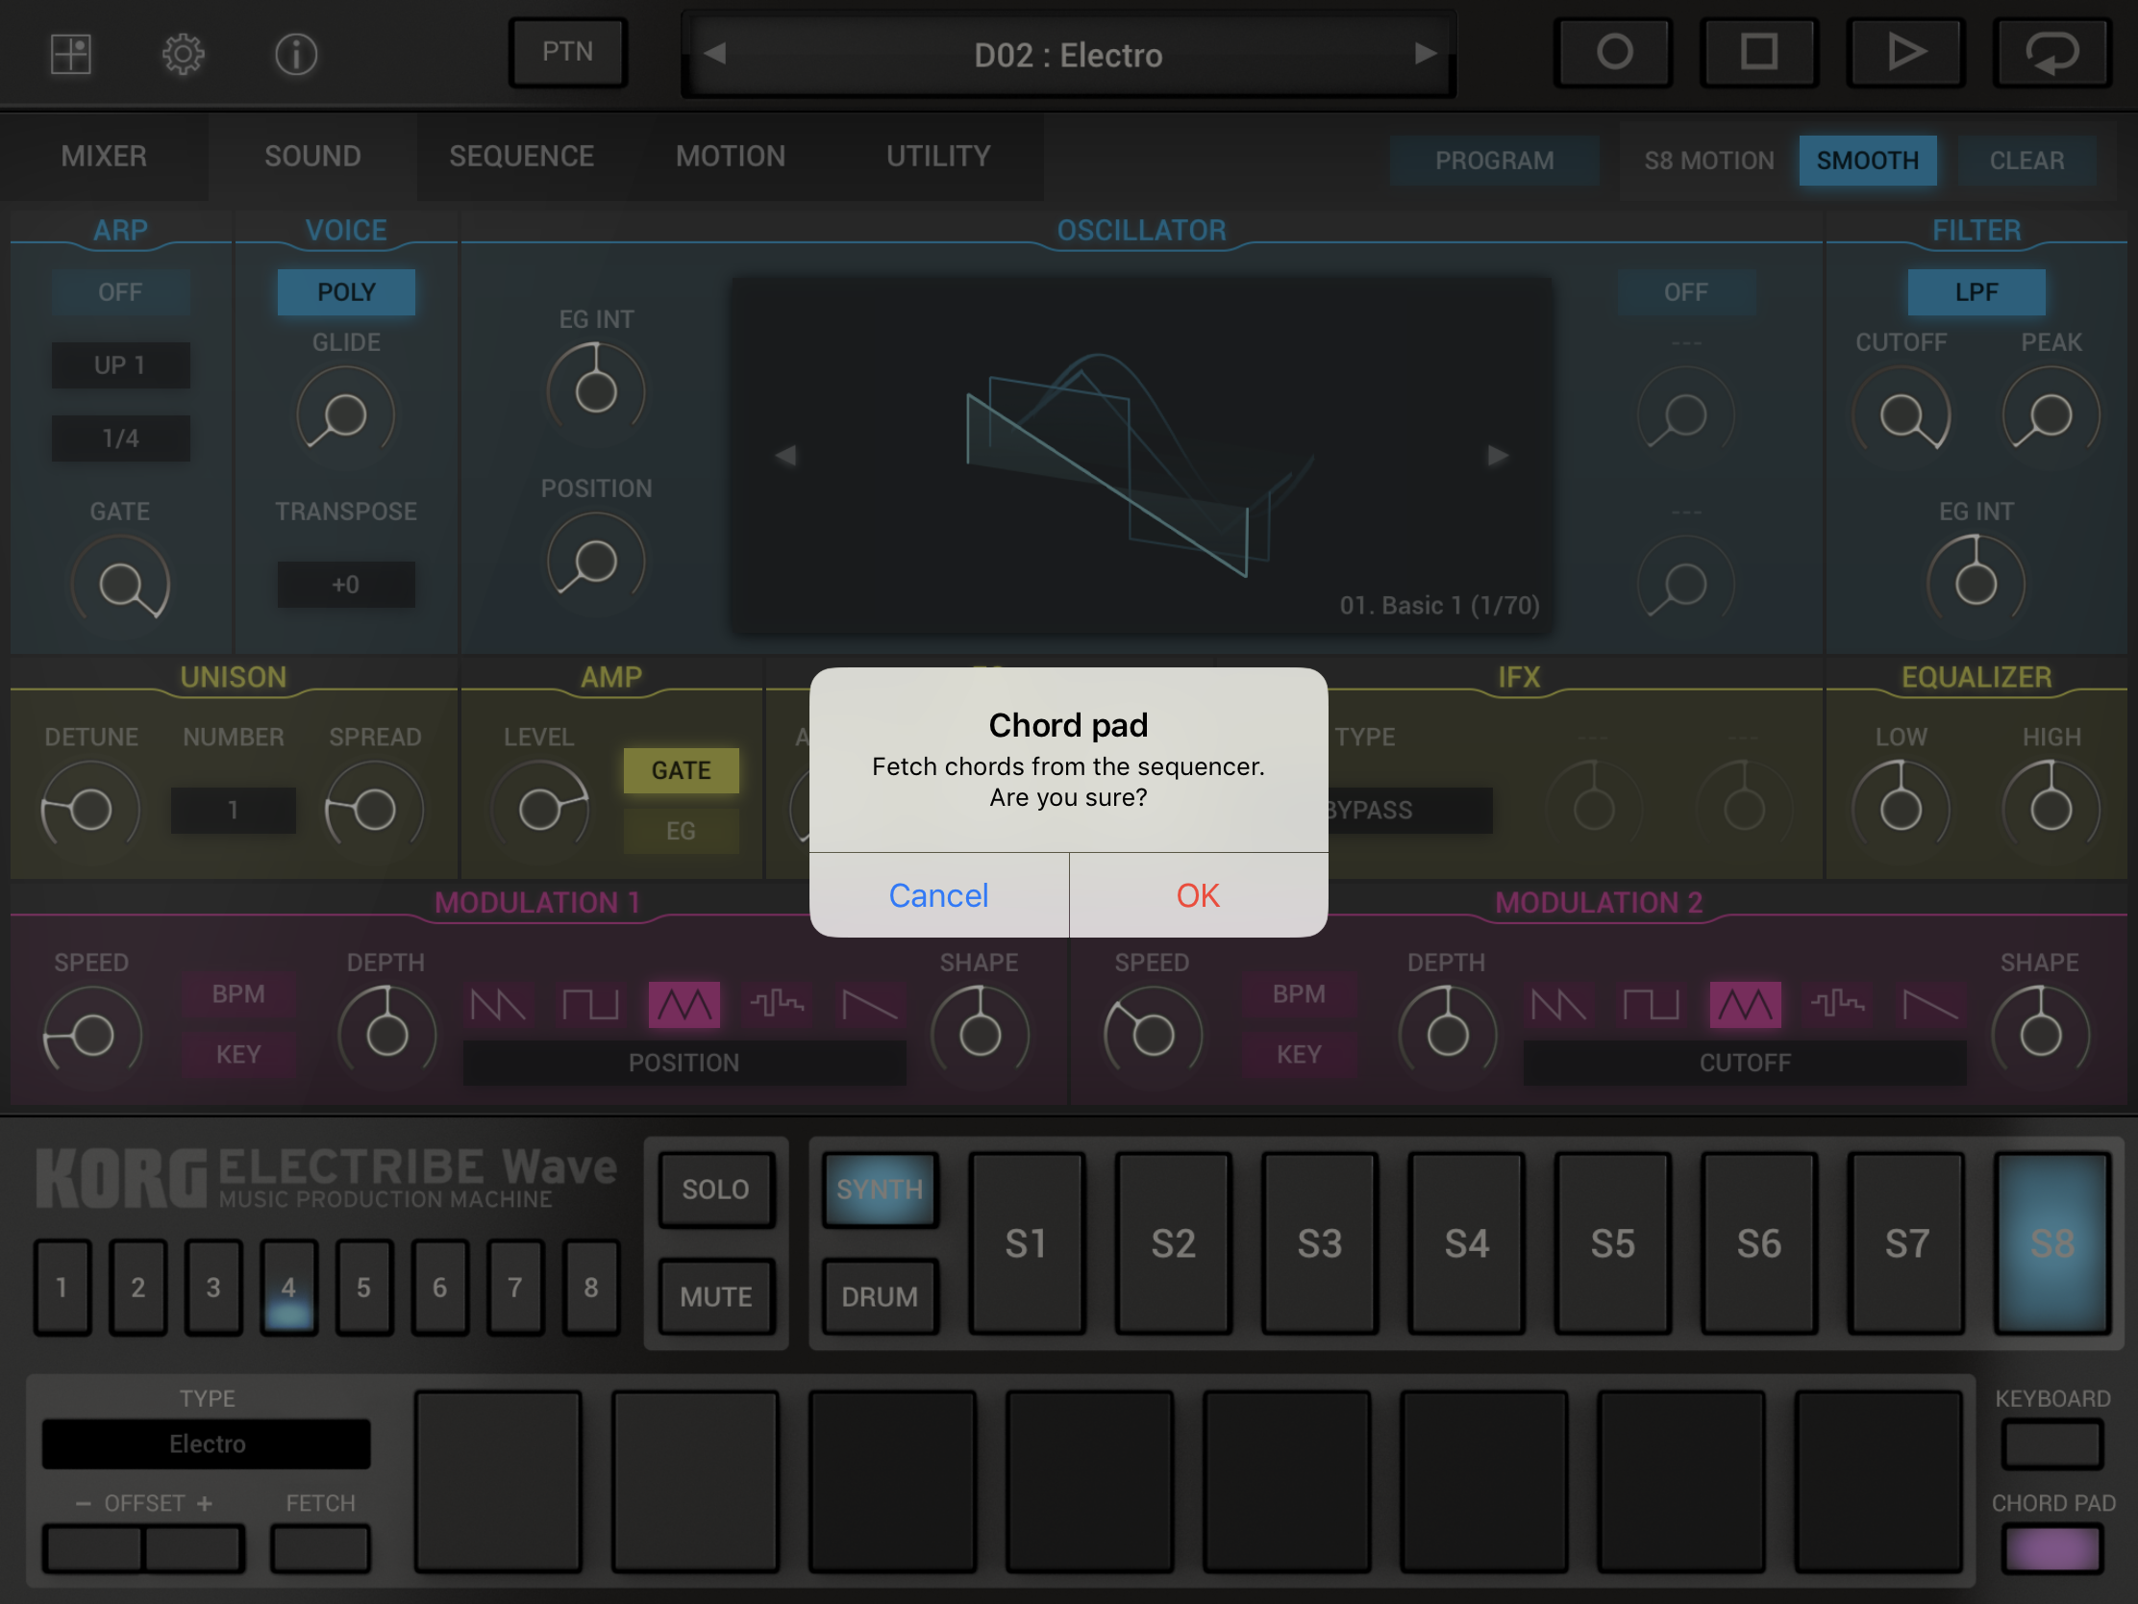This screenshot has height=1604, width=2138.
Task: Open the ARP 1/4 rate selector
Action: (120, 439)
